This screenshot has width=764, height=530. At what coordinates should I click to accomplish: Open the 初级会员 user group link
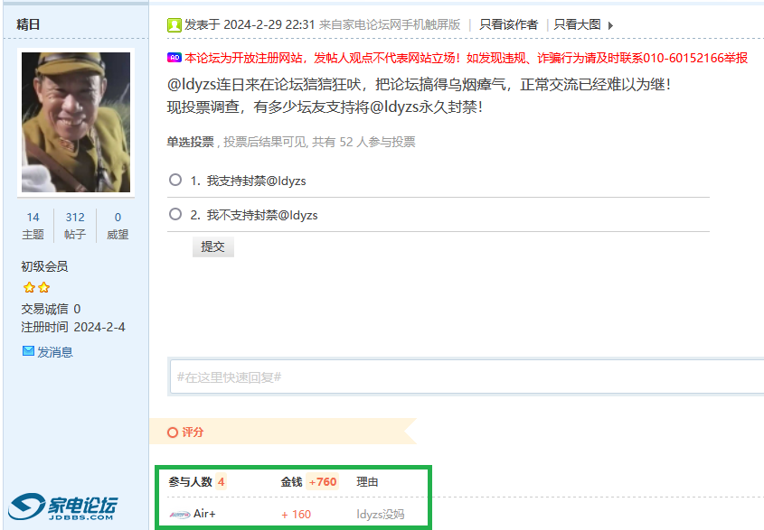click(x=44, y=266)
